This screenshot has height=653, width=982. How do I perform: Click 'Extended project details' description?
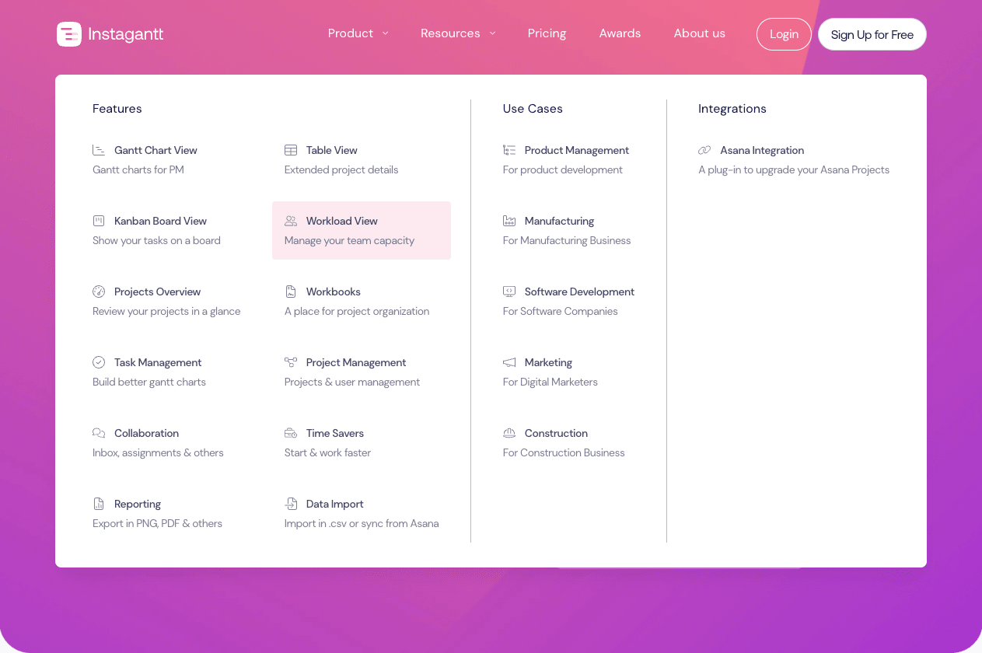[341, 169]
